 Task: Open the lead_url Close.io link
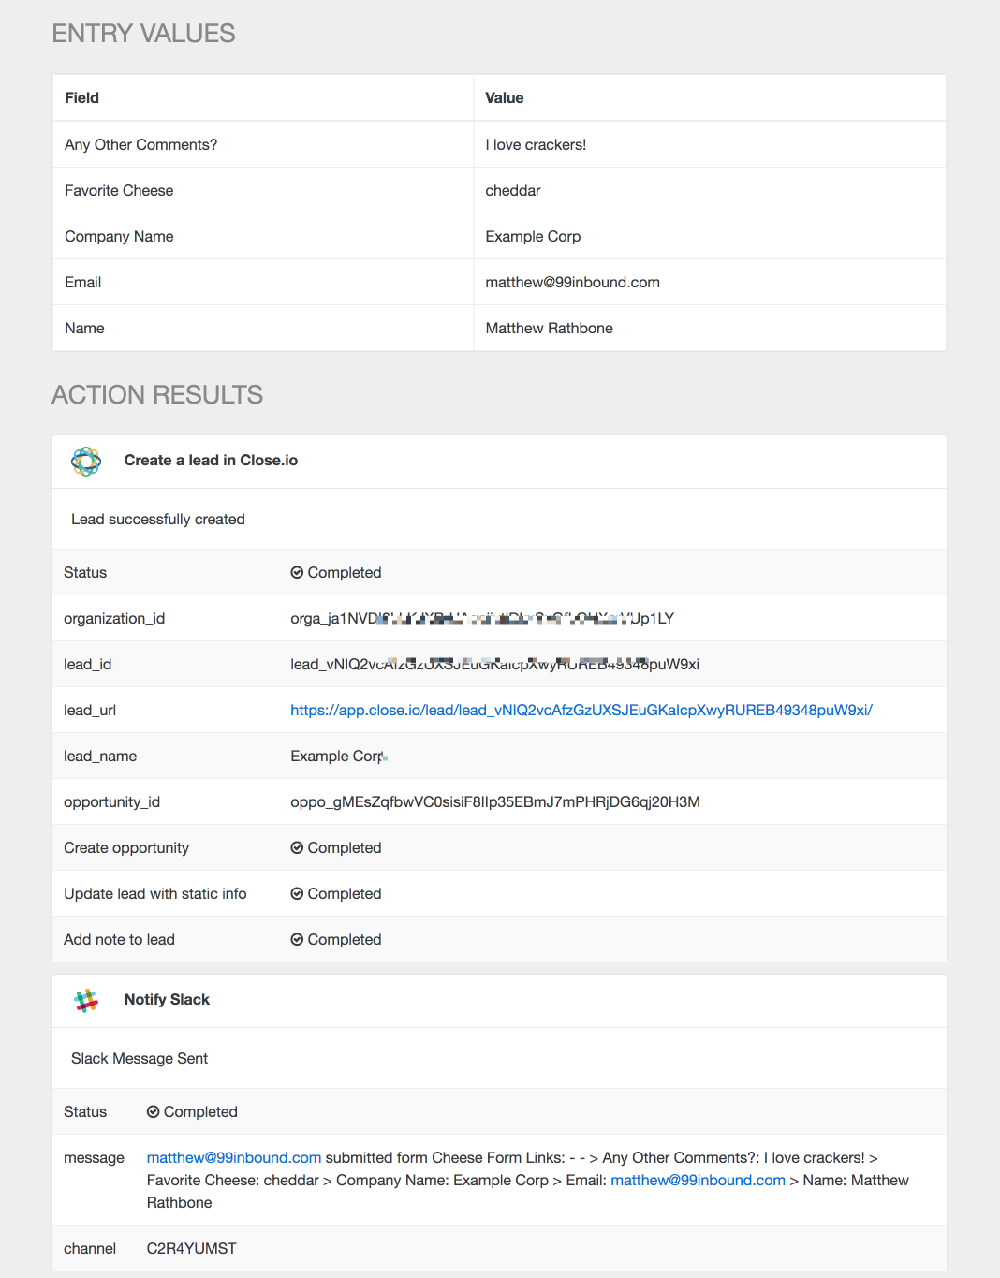[581, 710]
